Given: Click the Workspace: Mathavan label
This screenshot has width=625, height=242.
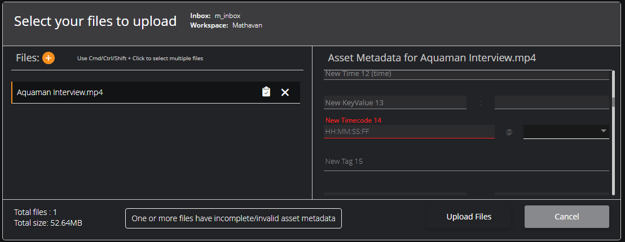Looking at the screenshot, I should click(226, 25).
